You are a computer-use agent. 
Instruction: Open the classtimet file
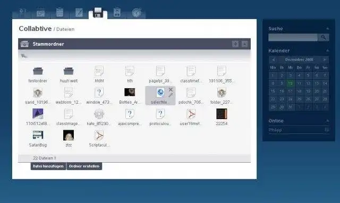tap(191, 71)
